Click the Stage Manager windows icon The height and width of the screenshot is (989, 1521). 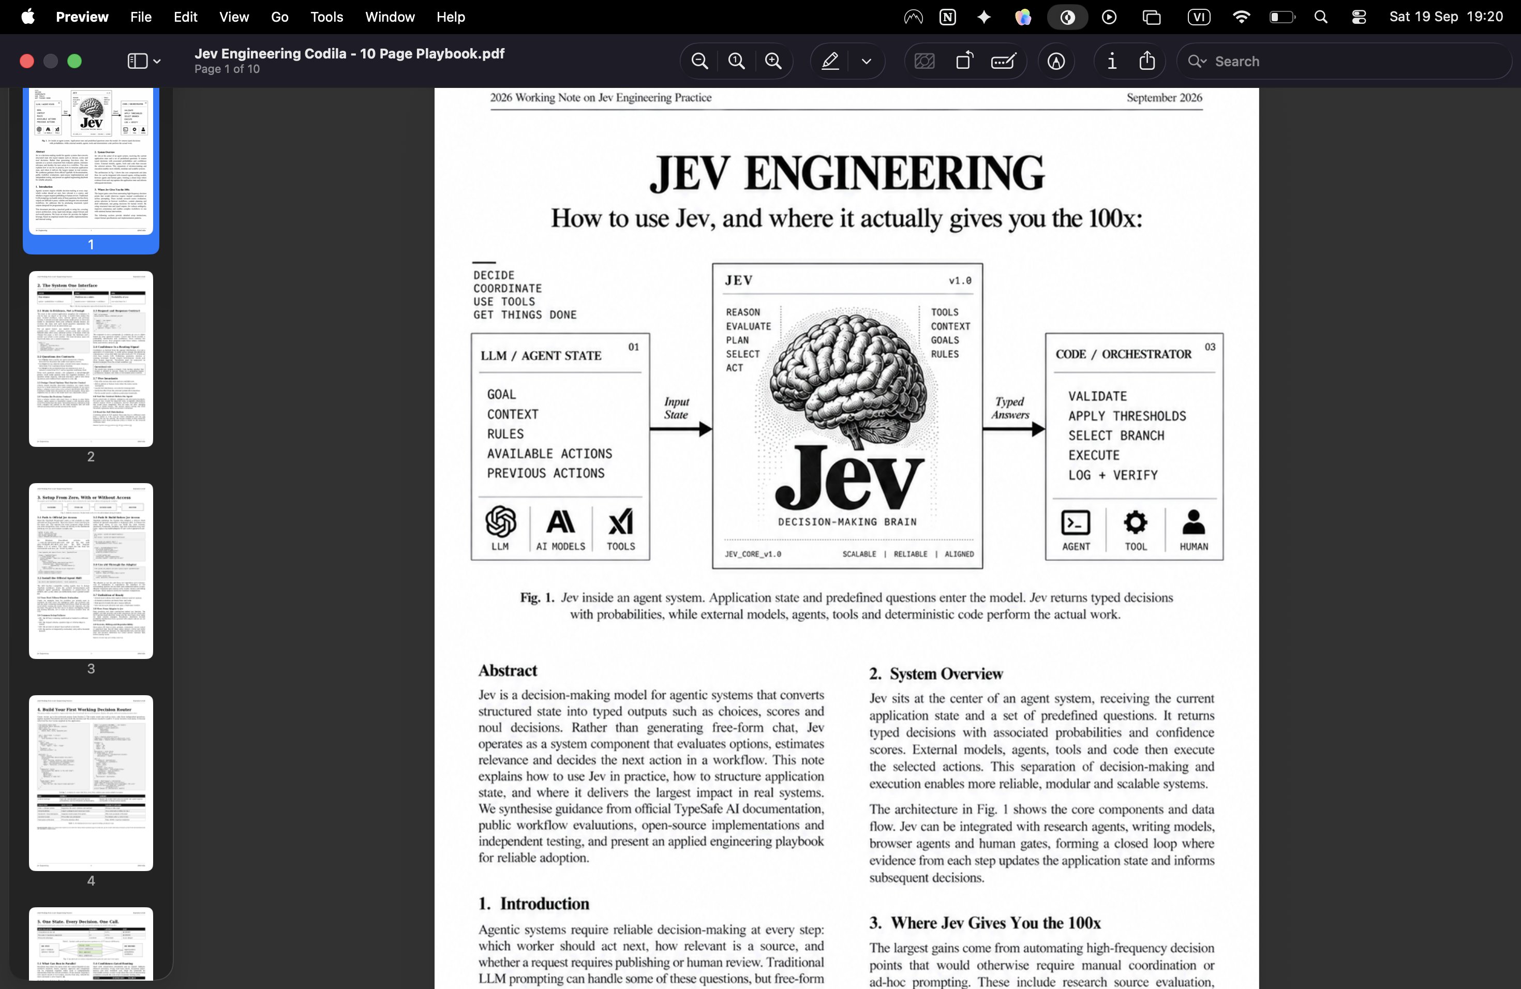[x=1152, y=17]
